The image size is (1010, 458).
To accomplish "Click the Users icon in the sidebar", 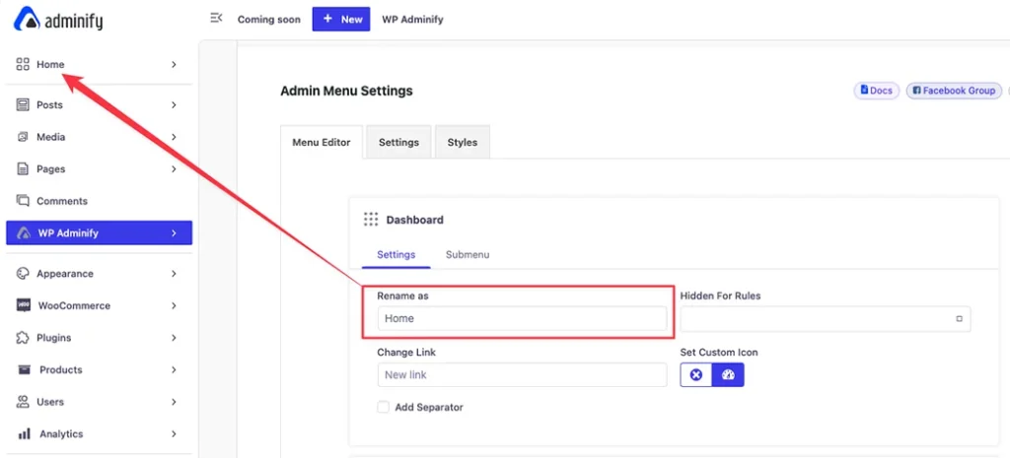I will 24,402.
